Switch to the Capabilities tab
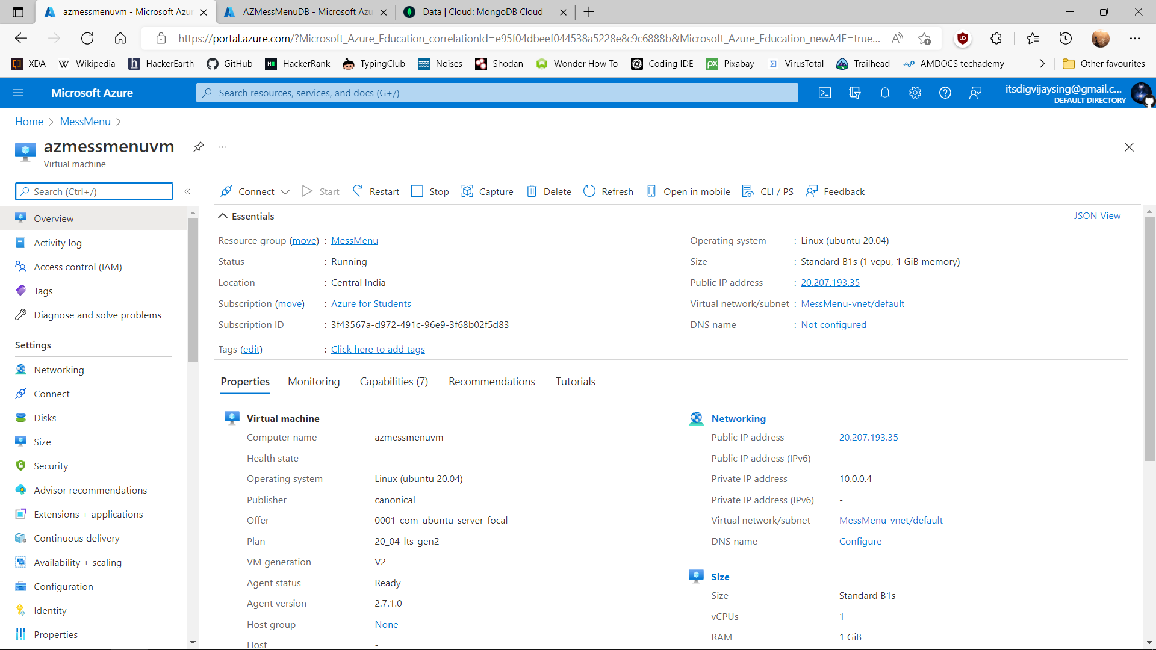This screenshot has height=650, width=1156. click(394, 381)
